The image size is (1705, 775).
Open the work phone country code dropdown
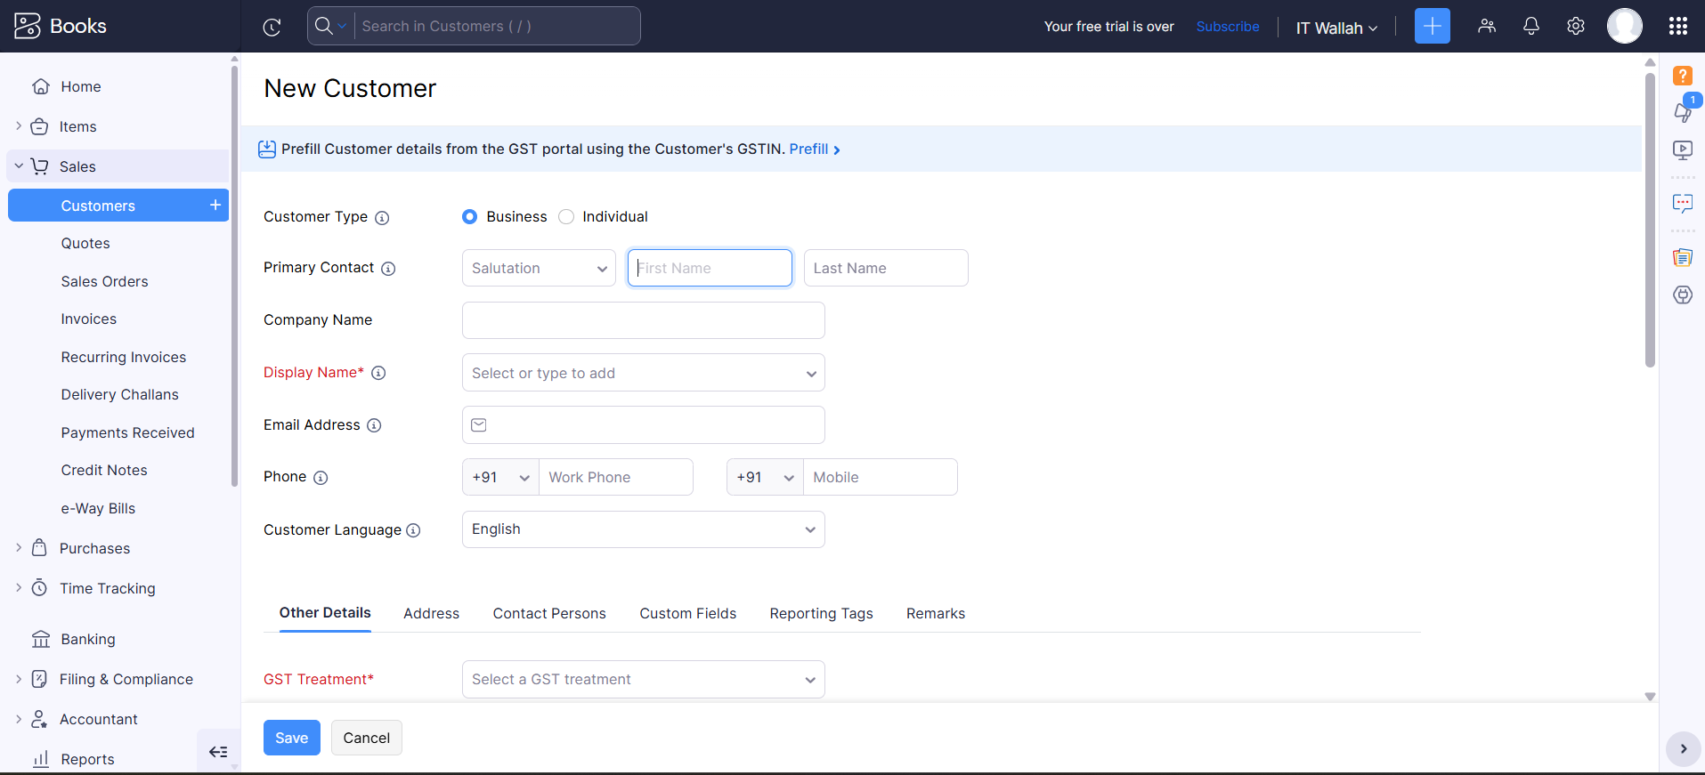pyautogui.click(x=500, y=477)
